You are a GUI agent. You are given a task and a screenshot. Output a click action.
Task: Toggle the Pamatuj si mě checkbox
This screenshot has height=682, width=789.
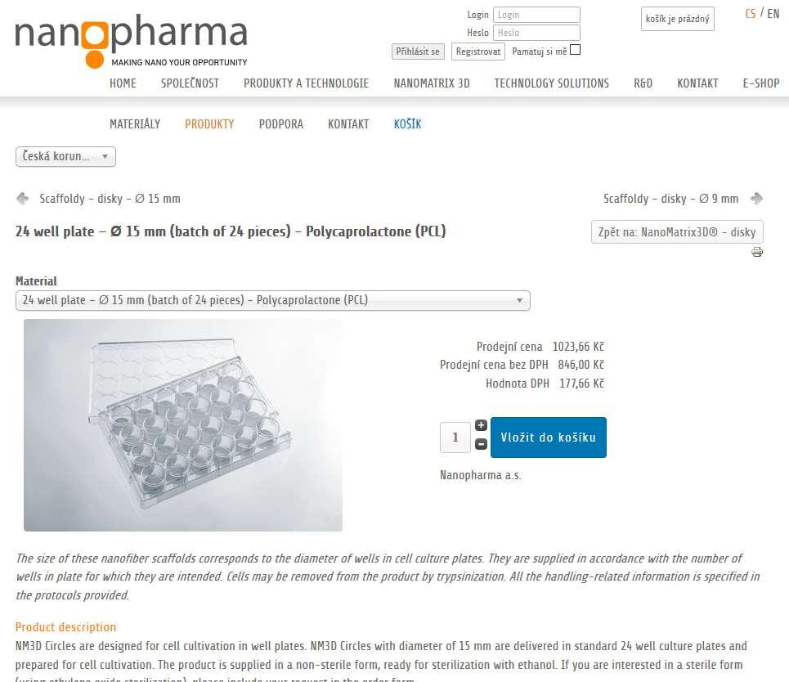coord(575,50)
